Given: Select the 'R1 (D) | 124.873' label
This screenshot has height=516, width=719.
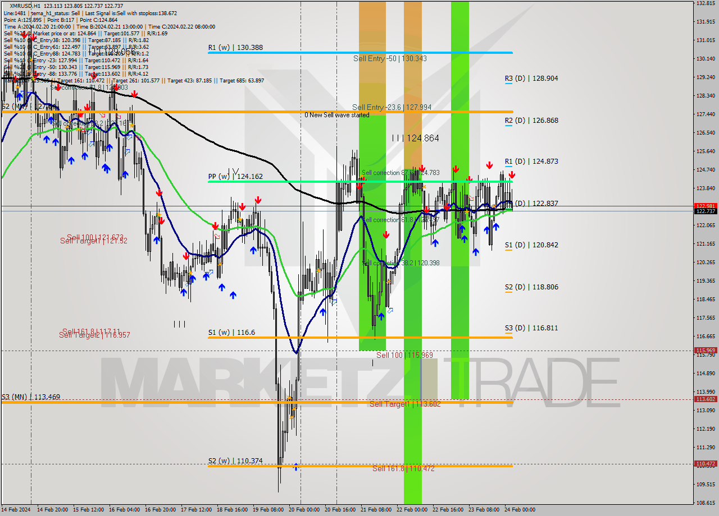Looking at the screenshot, I should pyautogui.click(x=531, y=162).
